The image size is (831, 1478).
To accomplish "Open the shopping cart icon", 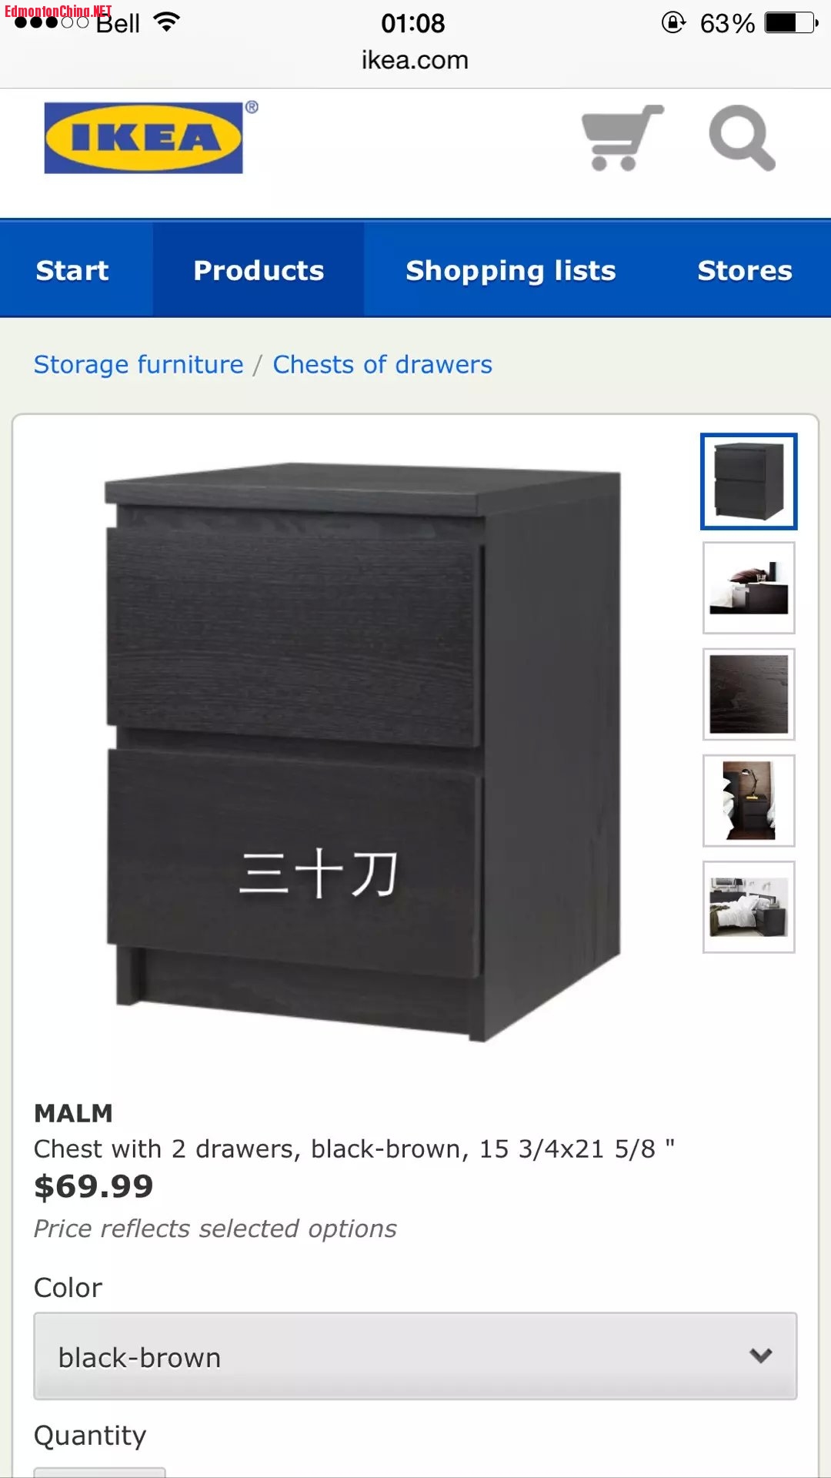I will (622, 138).
